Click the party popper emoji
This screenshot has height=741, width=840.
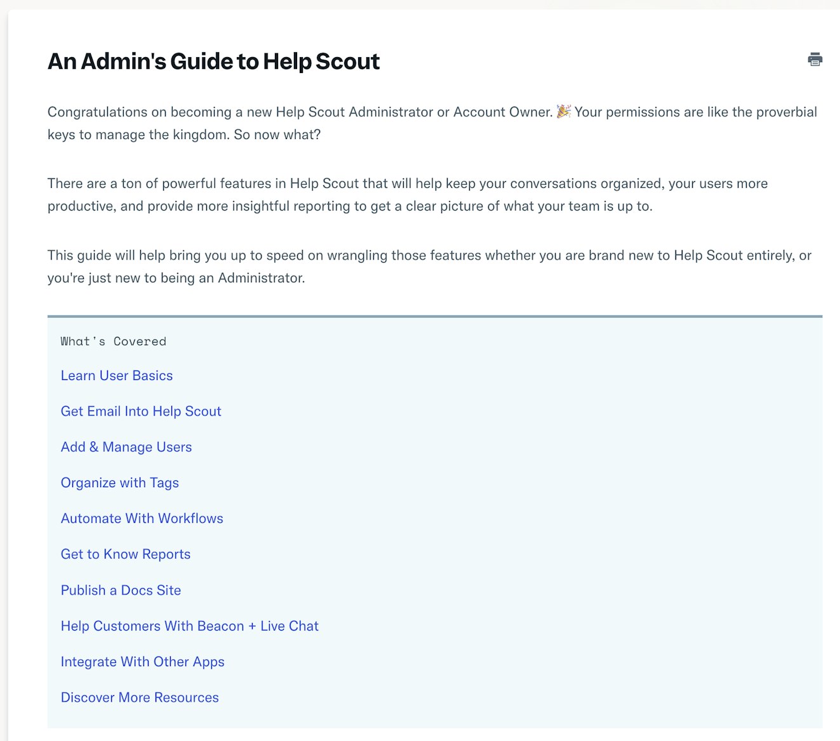point(563,112)
